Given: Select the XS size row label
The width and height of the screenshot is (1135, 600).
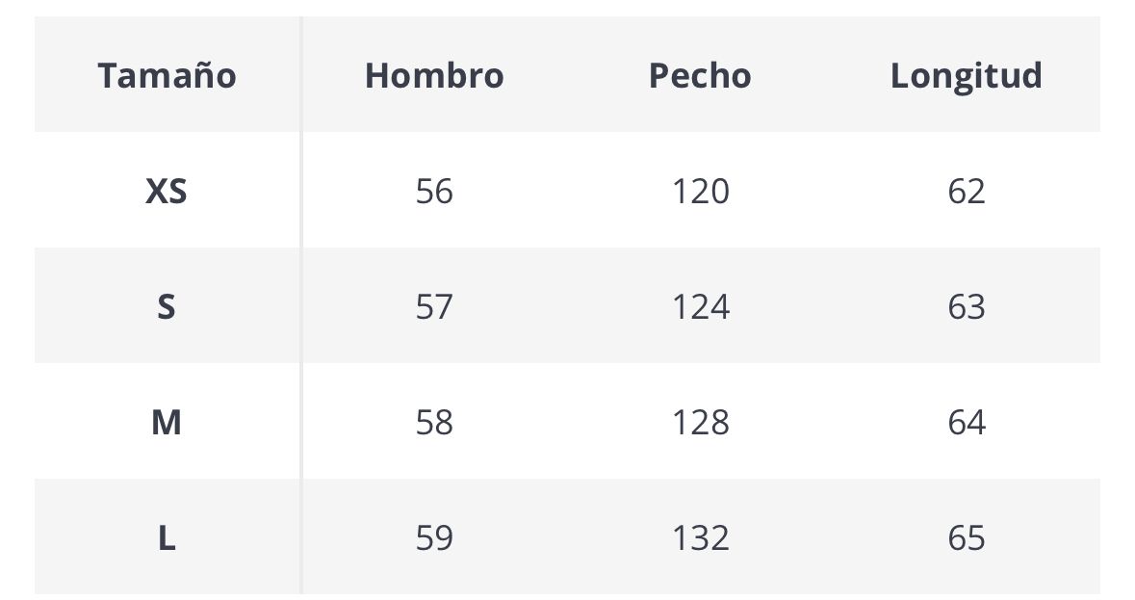Looking at the screenshot, I should pos(167,192).
